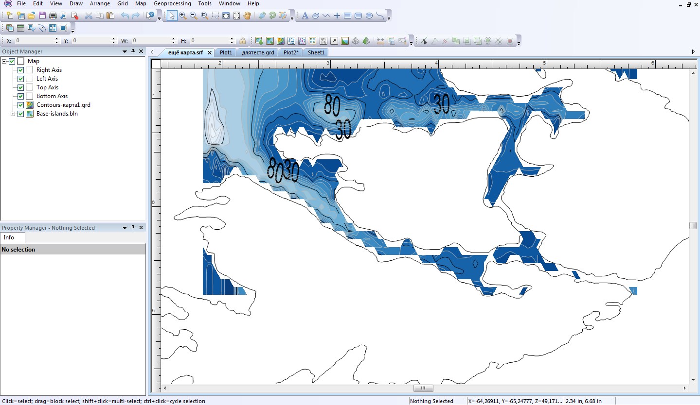Toggle the Bottom Axis checkbox
Viewport: 700px width, 405px height.
[x=21, y=96]
